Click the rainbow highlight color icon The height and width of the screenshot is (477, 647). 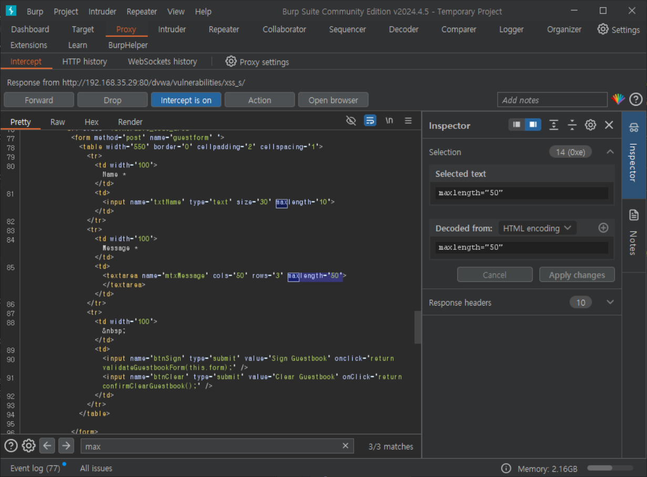click(x=618, y=99)
